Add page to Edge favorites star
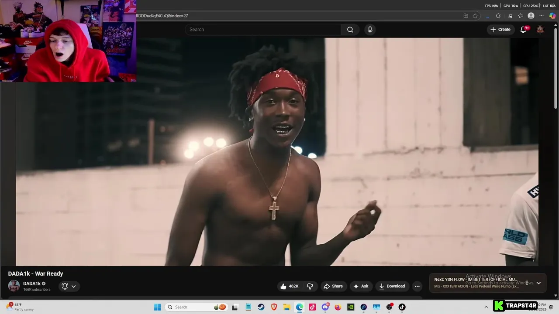559x314 pixels. pyautogui.click(x=475, y=16)
